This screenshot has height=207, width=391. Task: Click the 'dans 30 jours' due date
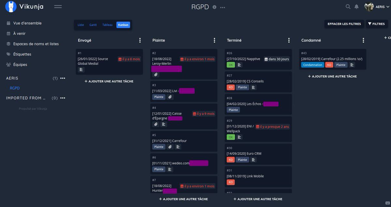[277, 59]
